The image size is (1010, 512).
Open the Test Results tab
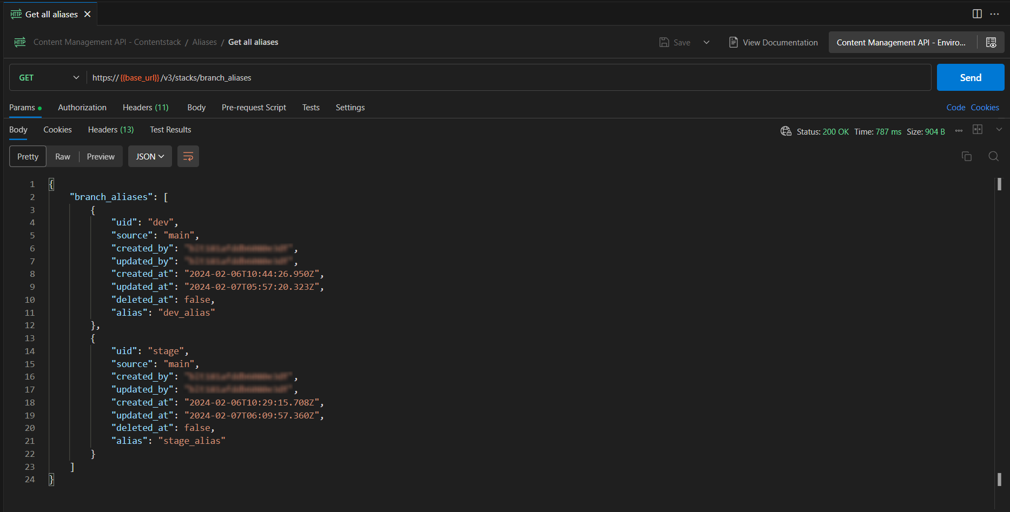pos(170,130)
